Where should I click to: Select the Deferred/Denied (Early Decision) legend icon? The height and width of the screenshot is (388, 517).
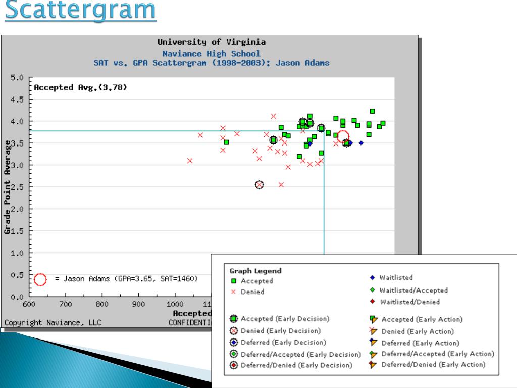click(x=233, y=365)
